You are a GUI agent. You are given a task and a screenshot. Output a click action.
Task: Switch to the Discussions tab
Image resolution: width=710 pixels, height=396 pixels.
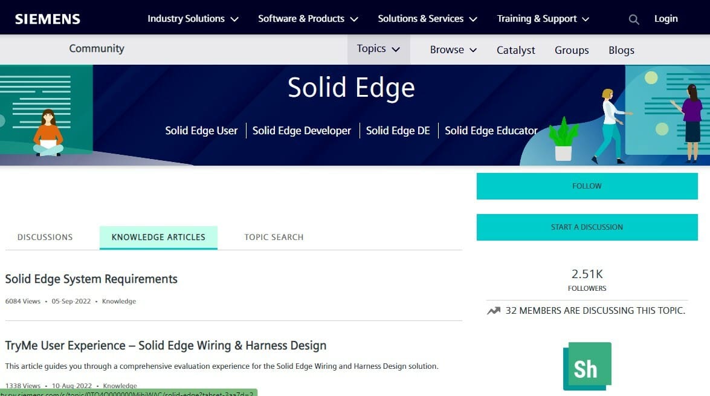[45, 237]
